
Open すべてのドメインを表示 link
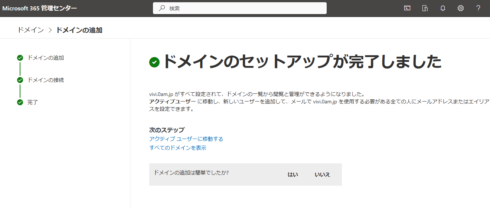178,148
